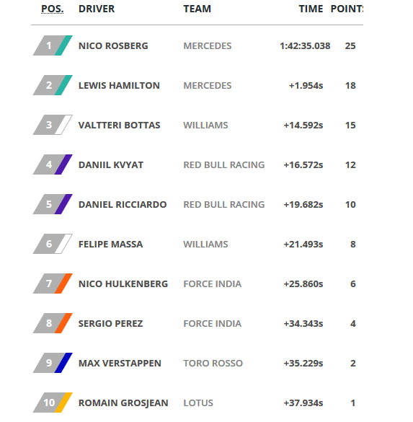The width and height of the screenshot is (413, 422).
Task: Select Max Verstappen driver name
Action: coord(120,364)
